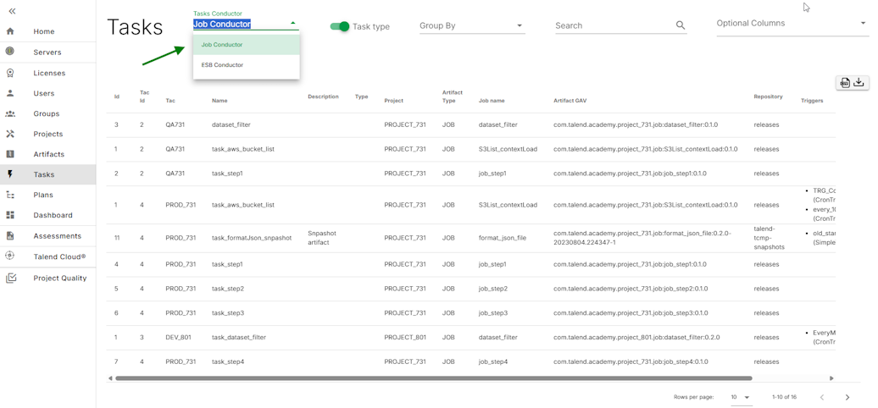Click the search magnifier icon
Image resolution: width=878 pixels, height=408 pixels.
(x=680, y=25)
